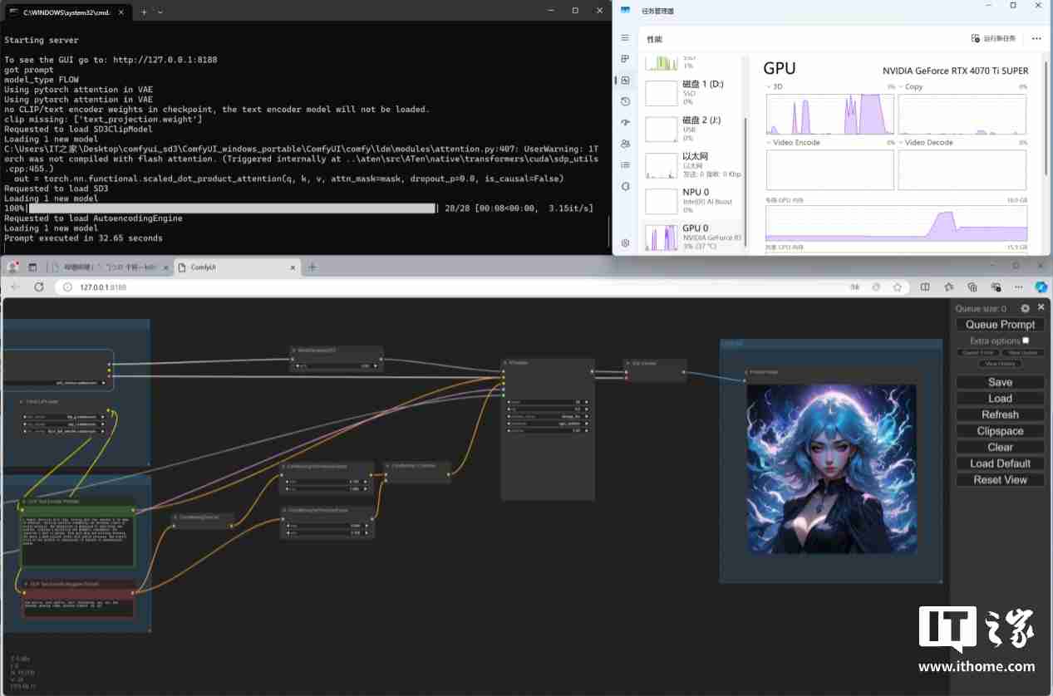This screenshot has width=1053, height=696.
Task: Open new browser tab with plus icon
Action: click(312, 267)
